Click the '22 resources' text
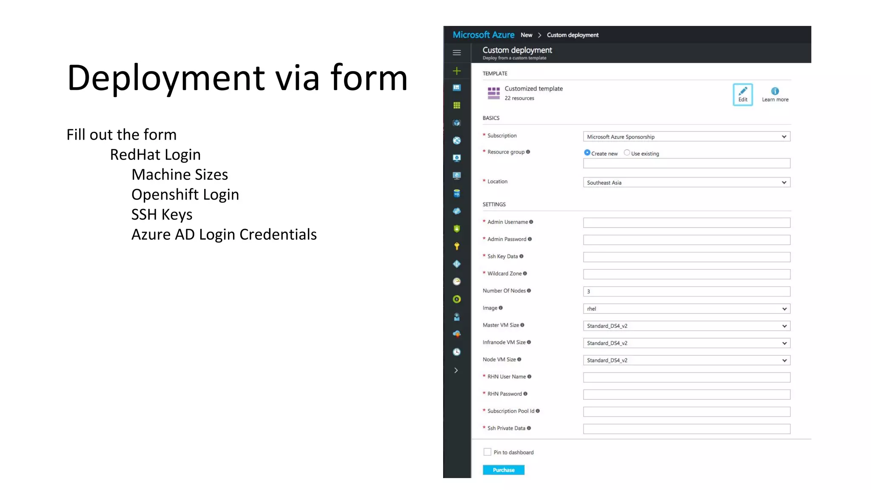This screenshot has width=871, height=490. (519, 98)
